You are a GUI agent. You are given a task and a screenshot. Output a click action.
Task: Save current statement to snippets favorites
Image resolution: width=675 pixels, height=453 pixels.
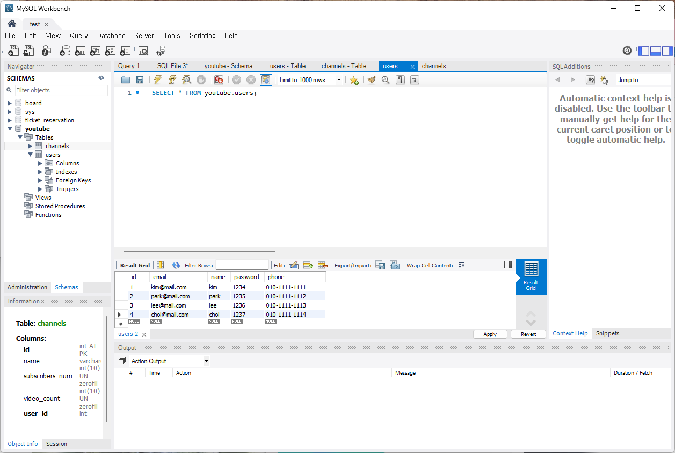[x=354, y=80]
